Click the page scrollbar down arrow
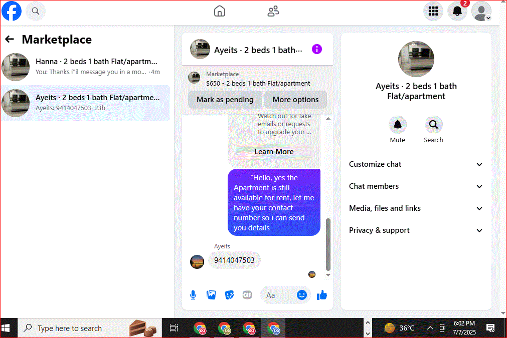The width and height of the screenshot is (507, 338). (503, 313)
